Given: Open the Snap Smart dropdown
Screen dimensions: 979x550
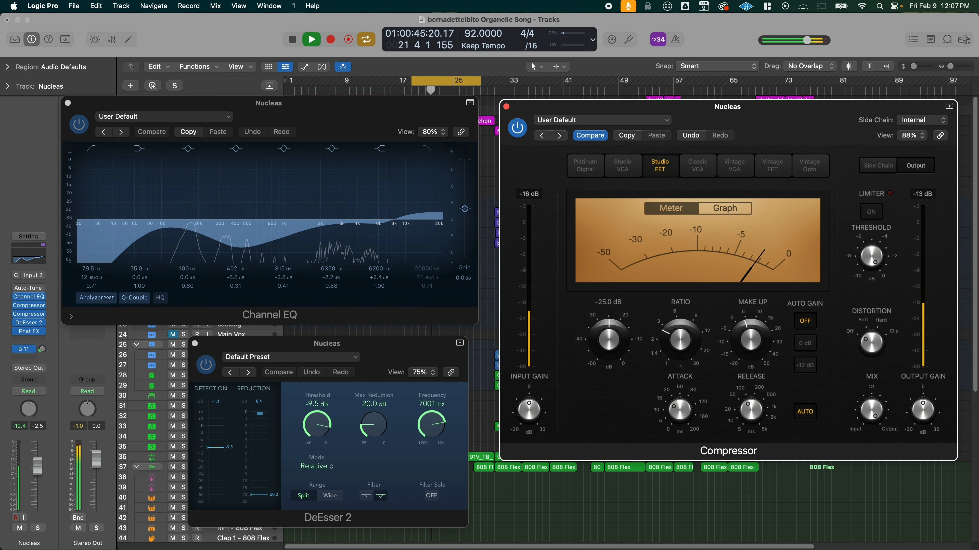Looking at the screenshot, I should pyautogui.click(x=717, y=66).
